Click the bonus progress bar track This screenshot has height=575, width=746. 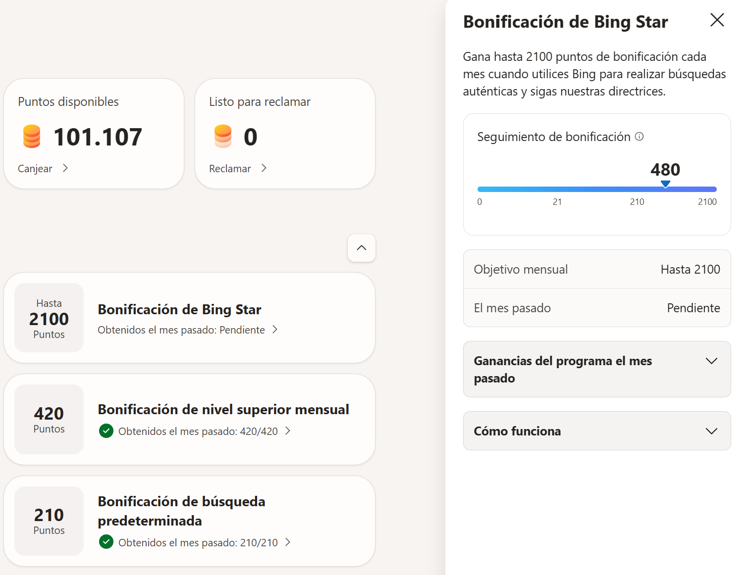[597, 189]
